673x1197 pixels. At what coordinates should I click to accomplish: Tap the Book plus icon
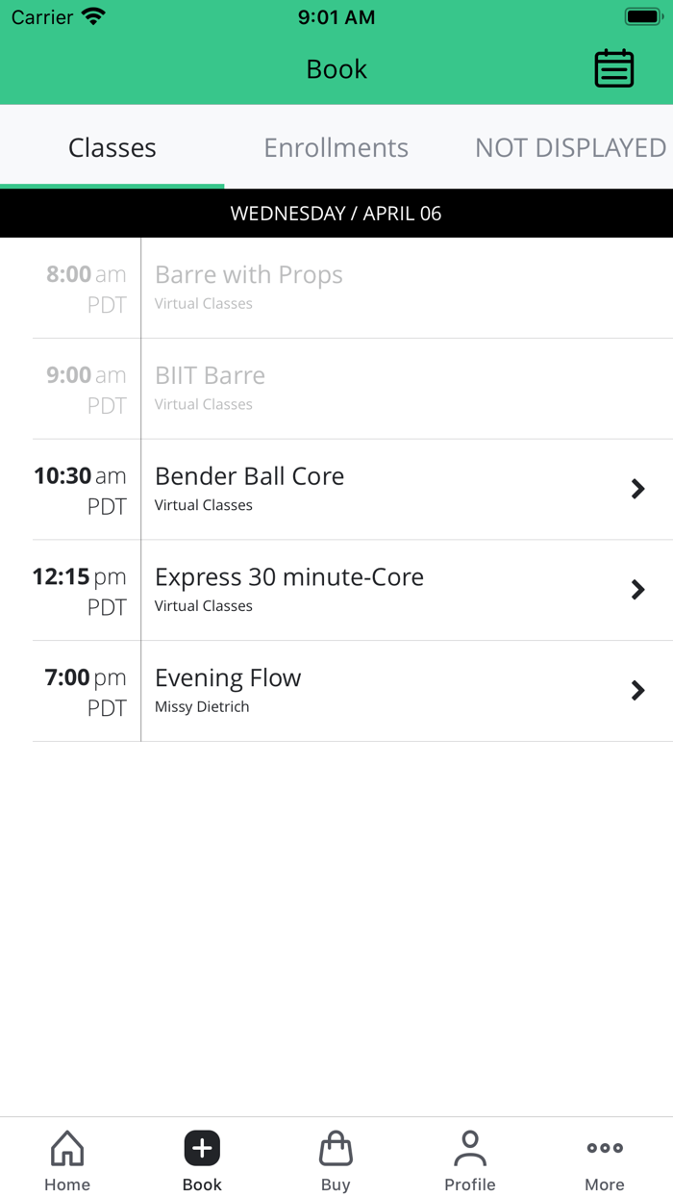201,1148
